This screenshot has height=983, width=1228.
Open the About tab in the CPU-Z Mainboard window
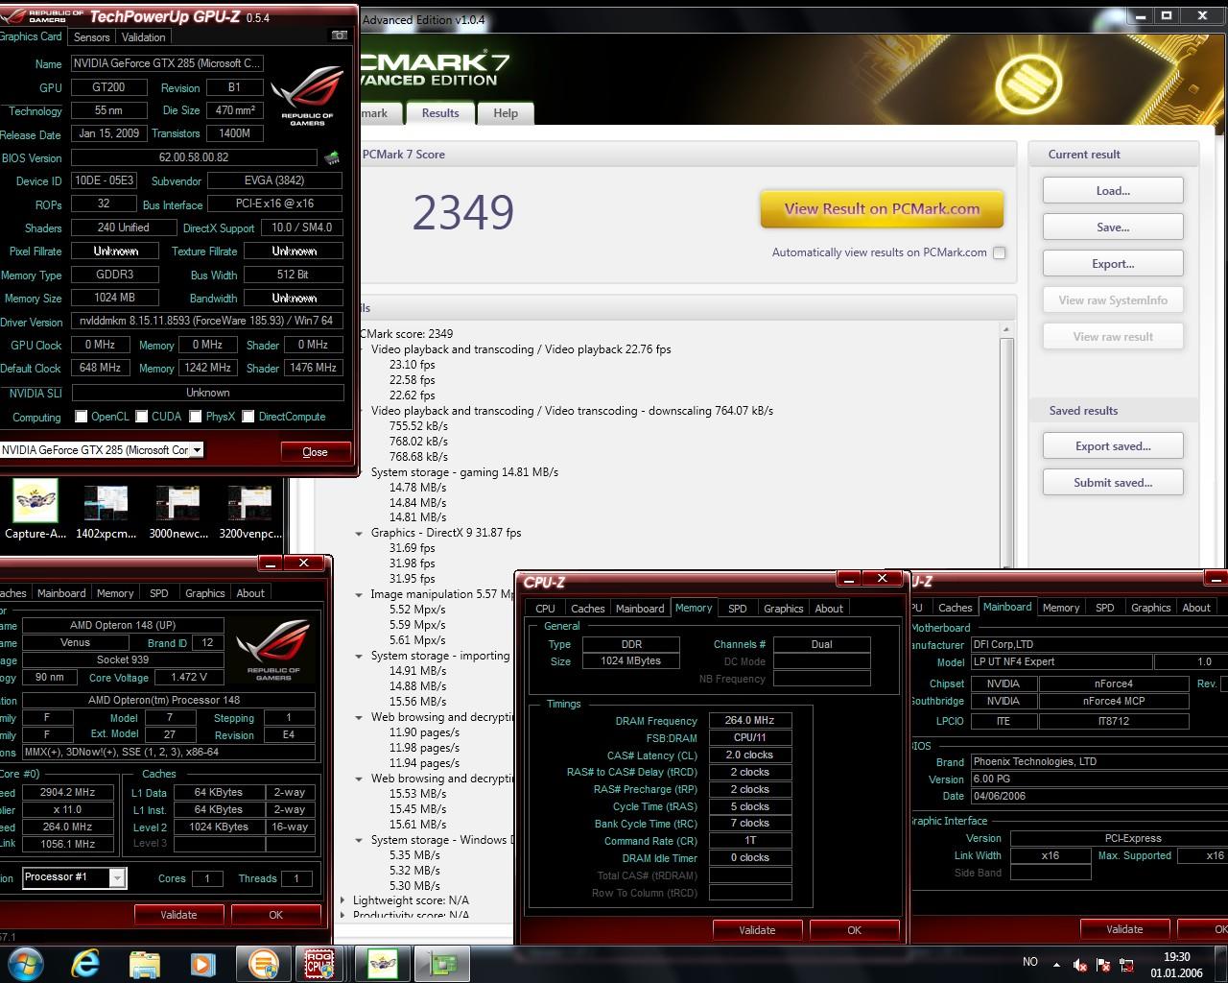1196,608
